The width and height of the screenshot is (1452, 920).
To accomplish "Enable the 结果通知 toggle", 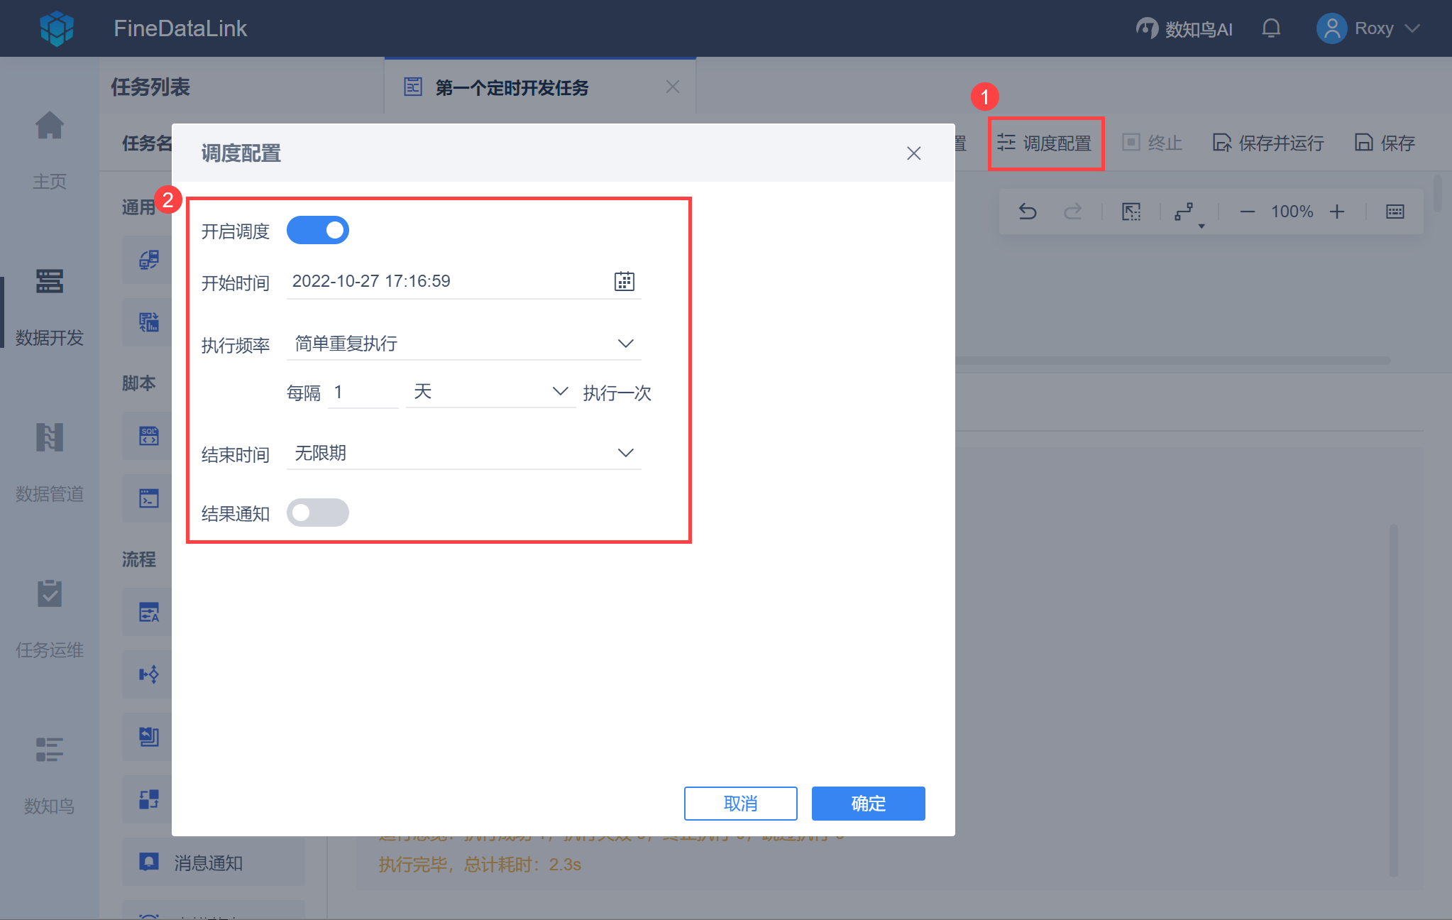I will 317,513.
